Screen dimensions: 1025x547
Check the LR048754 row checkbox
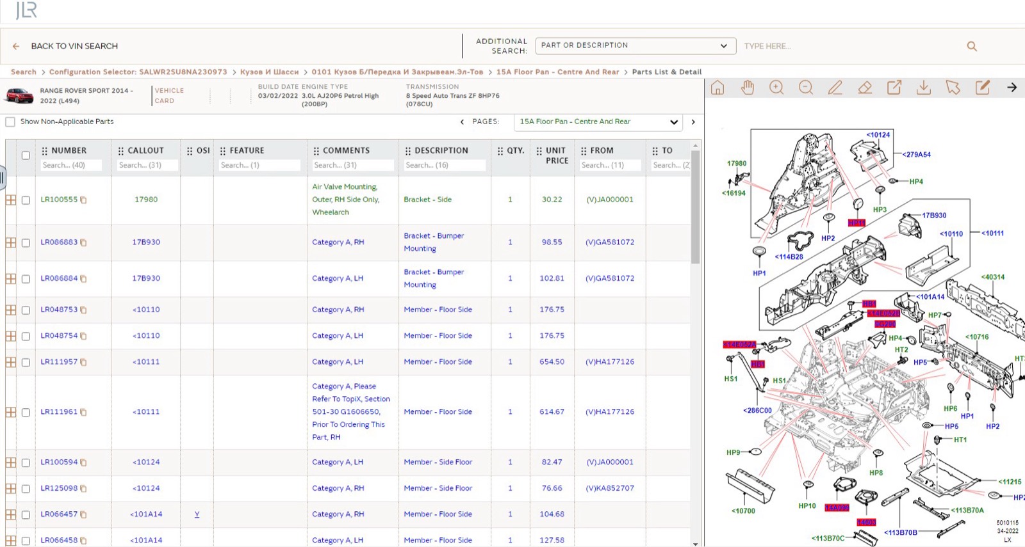(x=26, y=337)
